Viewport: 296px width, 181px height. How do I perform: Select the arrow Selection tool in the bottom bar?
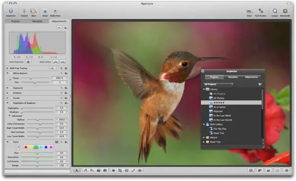(76, 170)
